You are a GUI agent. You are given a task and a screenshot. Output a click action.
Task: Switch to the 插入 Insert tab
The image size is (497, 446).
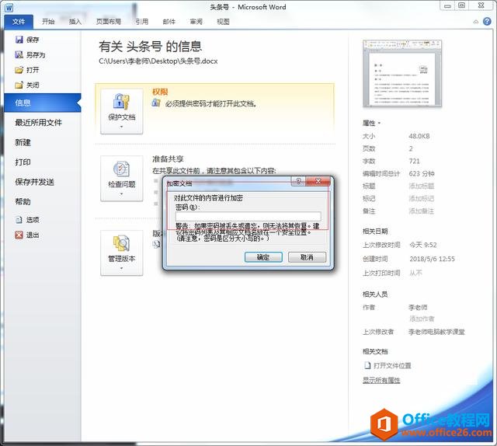[75, 22]
